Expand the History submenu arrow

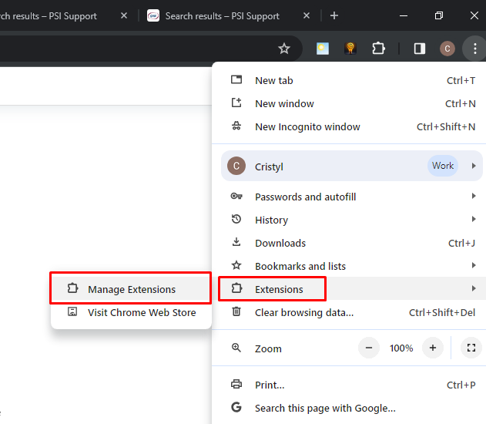(474, 219)
